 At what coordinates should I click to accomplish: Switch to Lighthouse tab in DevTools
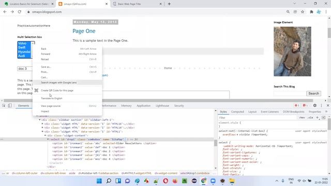pyautogui.click(x=162, y=105)
